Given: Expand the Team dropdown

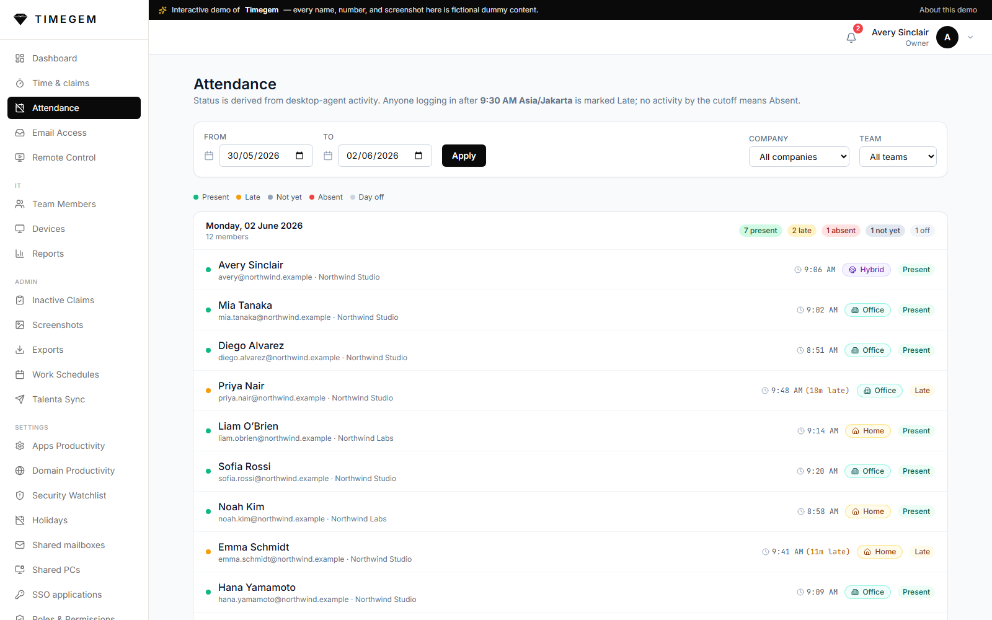Looking at the screenshot, I should pos(898,157).
